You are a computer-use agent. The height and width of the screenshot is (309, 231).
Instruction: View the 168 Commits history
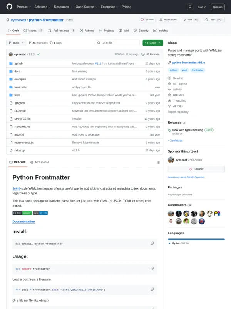150,54
